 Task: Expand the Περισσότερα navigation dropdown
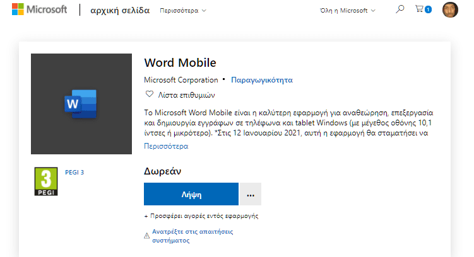[183, 11]
